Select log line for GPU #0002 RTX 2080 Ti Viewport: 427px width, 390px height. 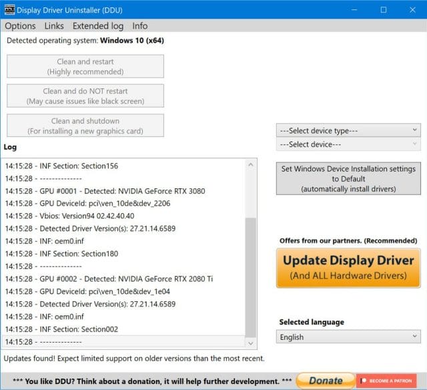(123, 278)
